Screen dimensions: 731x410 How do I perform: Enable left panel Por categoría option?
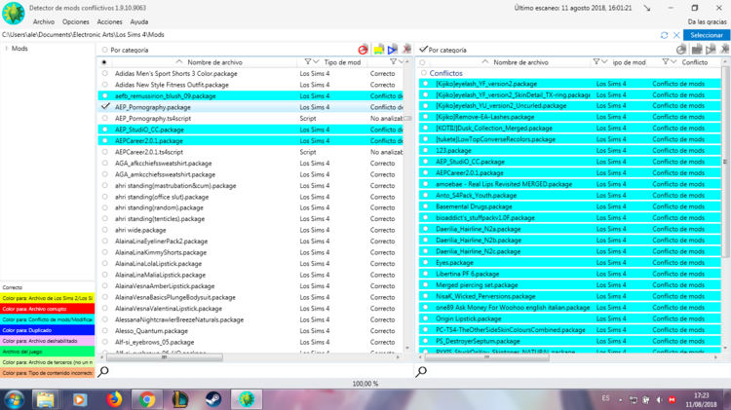pos(105,50)
